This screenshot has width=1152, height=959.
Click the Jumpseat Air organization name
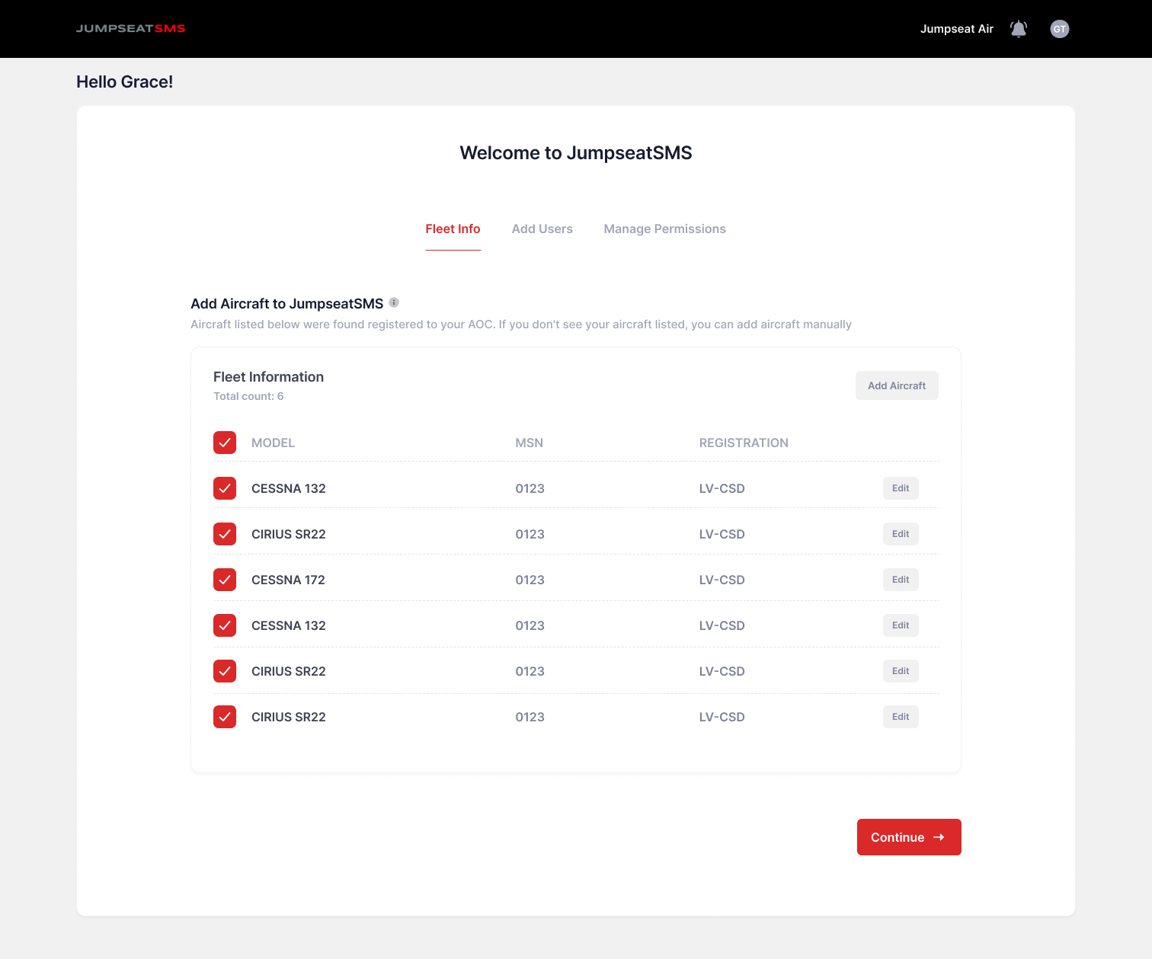[x=956, y=29]
